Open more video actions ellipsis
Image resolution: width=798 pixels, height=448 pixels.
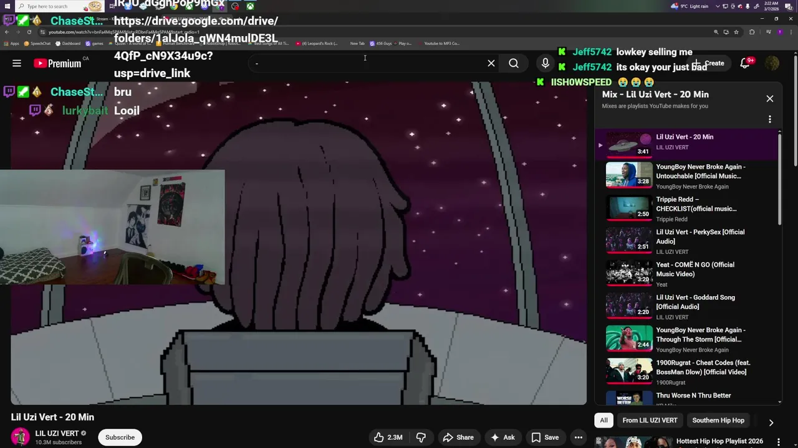click(579, 437)
